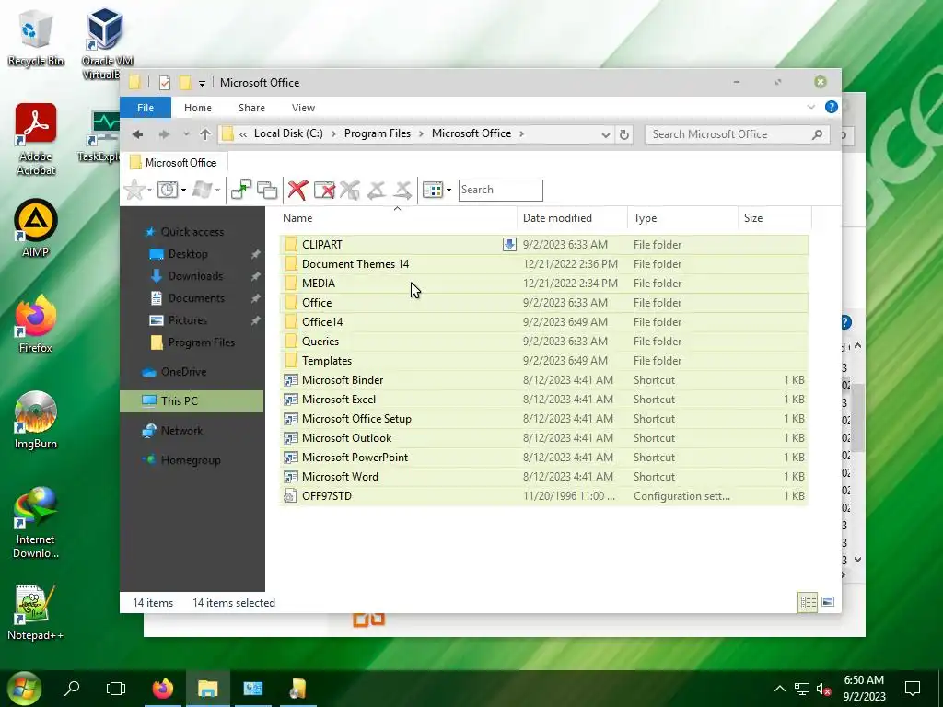Screen dimensions: 943x707
Task: Open the File menu
Action: coord(146,108)
